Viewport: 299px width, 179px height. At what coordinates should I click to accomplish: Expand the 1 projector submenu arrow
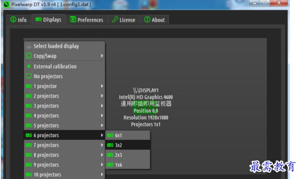pyautogui.click(x=102, y=86)
